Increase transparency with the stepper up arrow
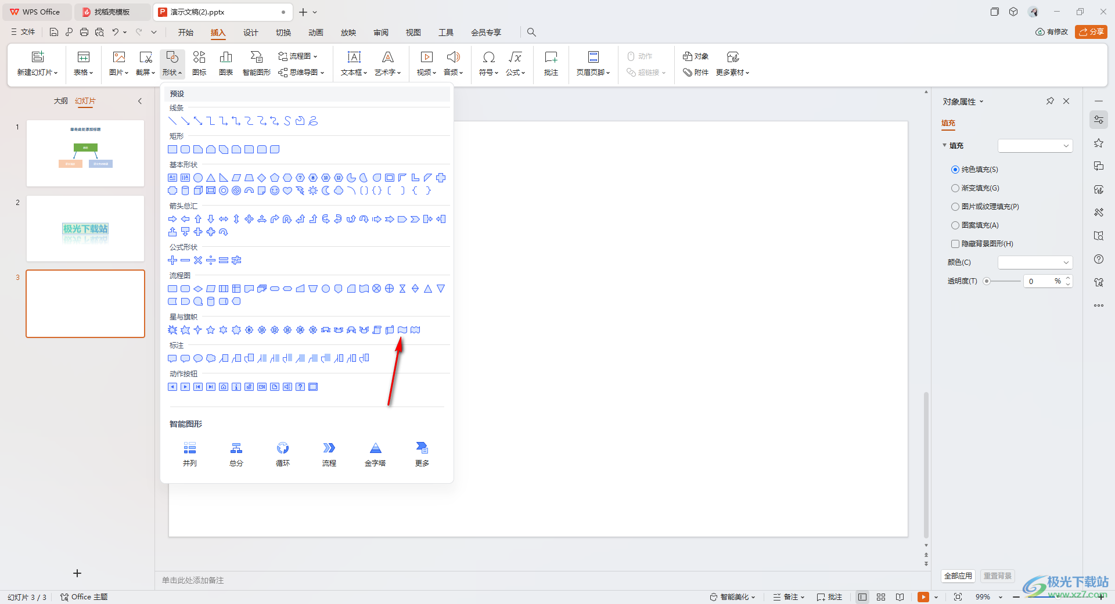This screenshot has width=1115, height=604. (1067, 278)
